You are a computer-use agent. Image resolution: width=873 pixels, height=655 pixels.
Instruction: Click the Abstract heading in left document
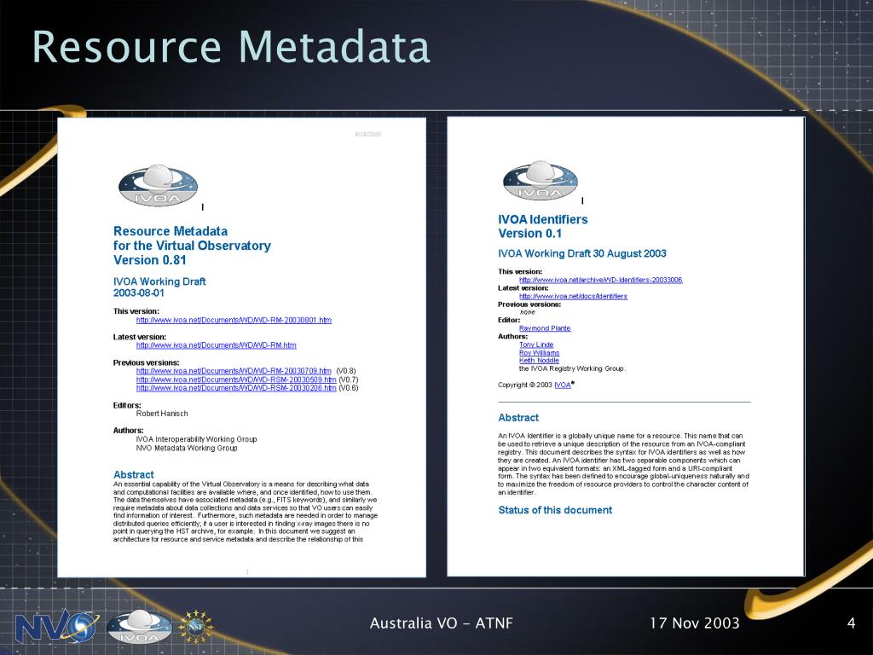(x=134, y=474)
